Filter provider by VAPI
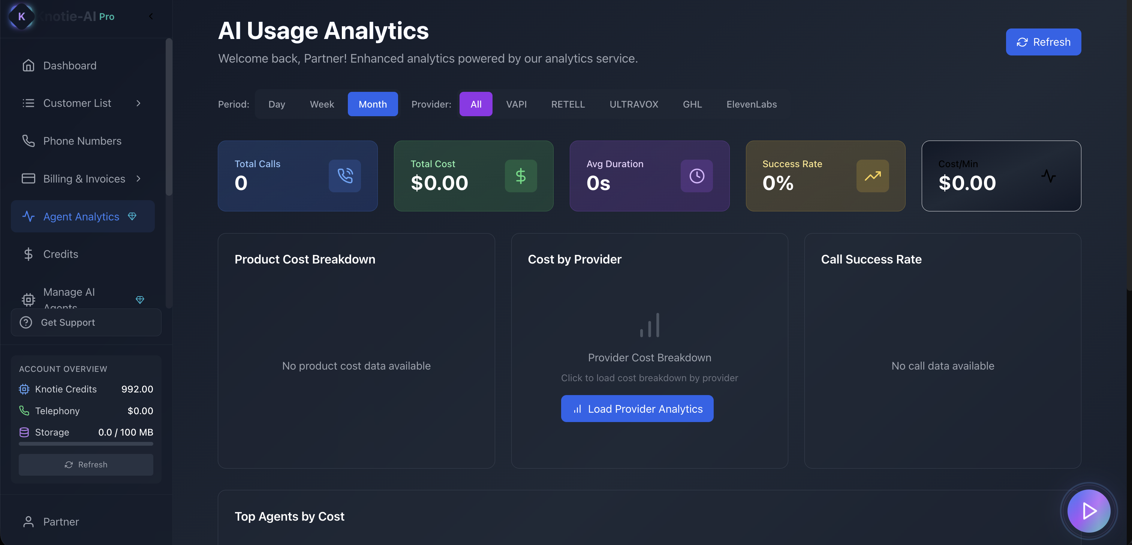 (x=516, y=104)
